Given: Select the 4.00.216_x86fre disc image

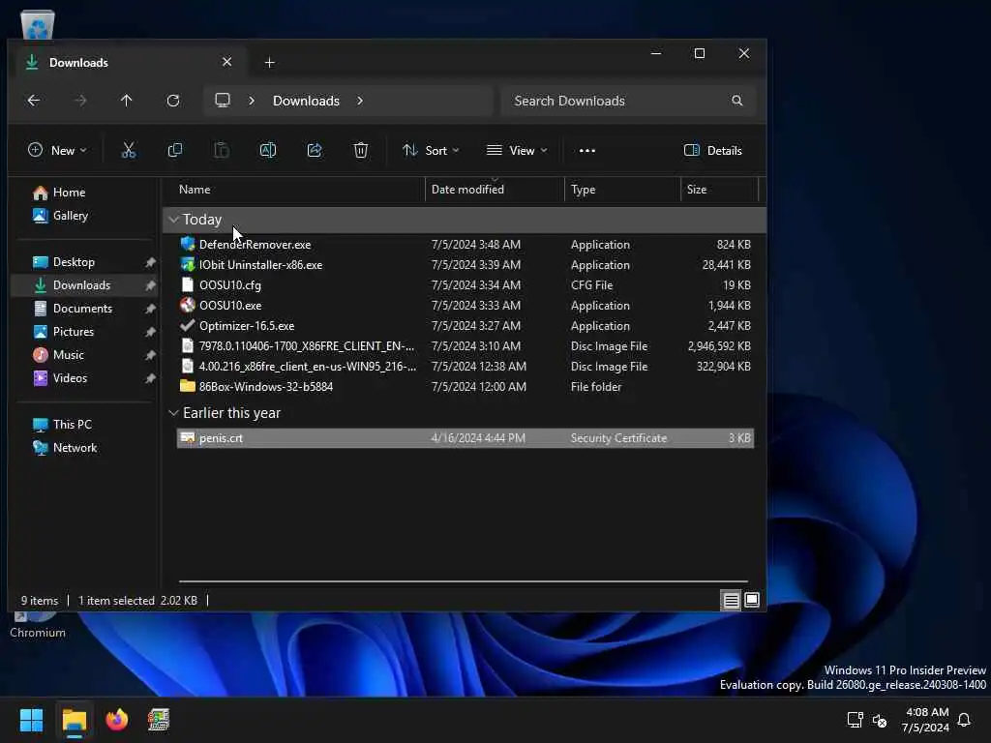Looking at the screenshot, I should click(465, 367).
